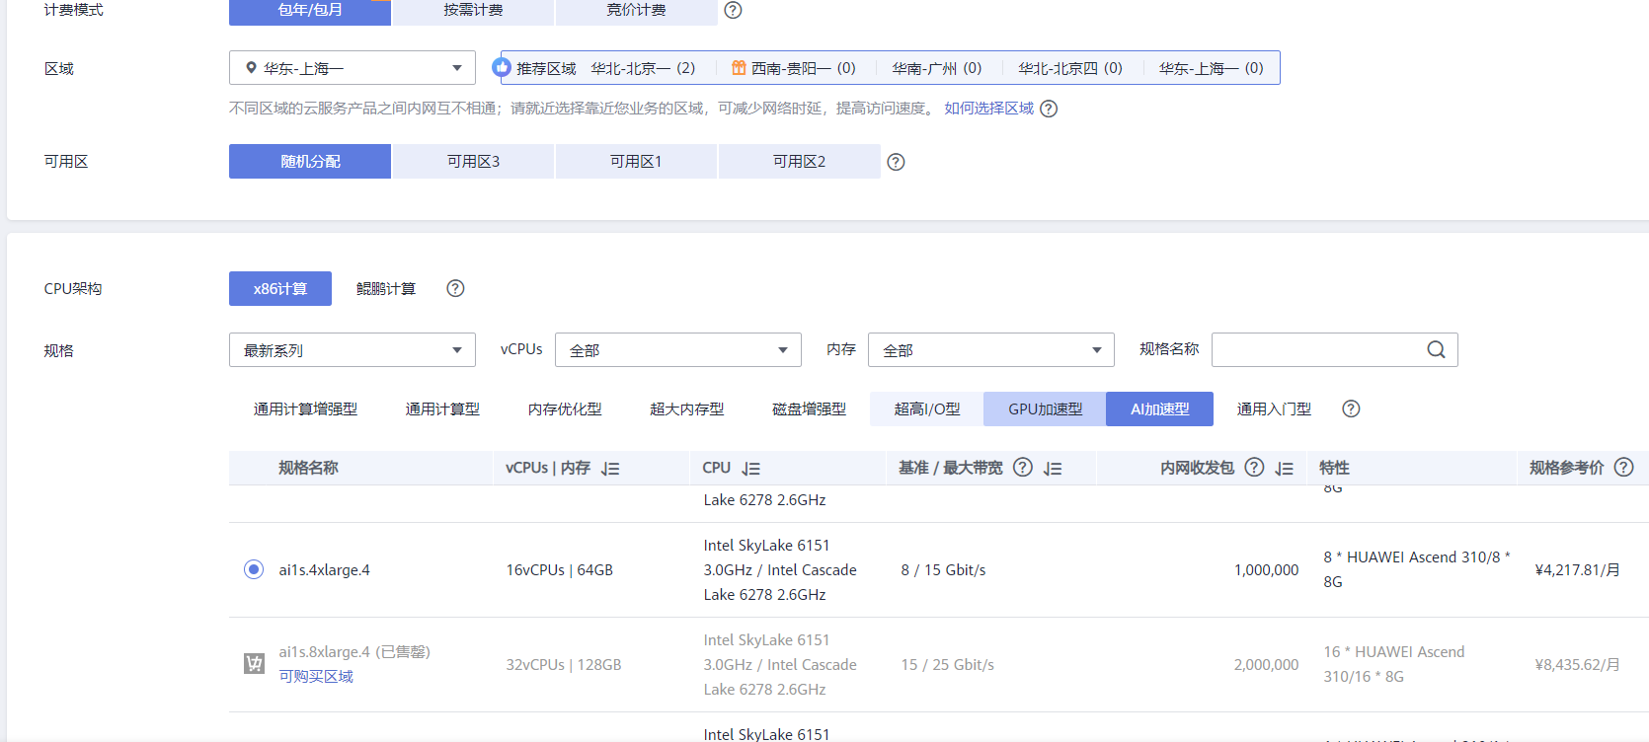
Task: Open the 如何选择区域 link
Action: coord(988,109)
